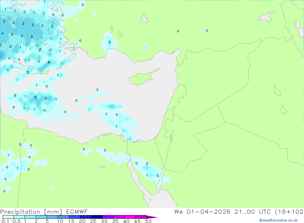Click the 2–5 mm legend color swatch
This screenshot has height=223, width=304.
coord(41,217)
